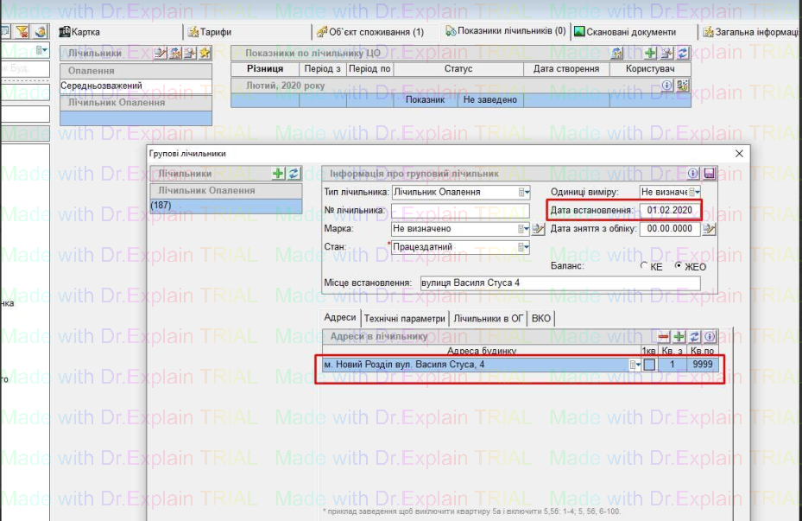Add address with green plus in Адреси в лічильнику
The height and width of the screenshot is (521, 802).
679,336
